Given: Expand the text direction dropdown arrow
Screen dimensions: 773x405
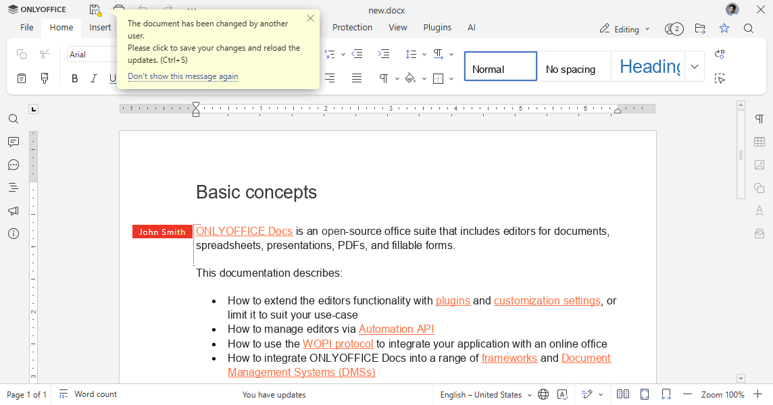Looking at the screenshot, I should 451,54.
